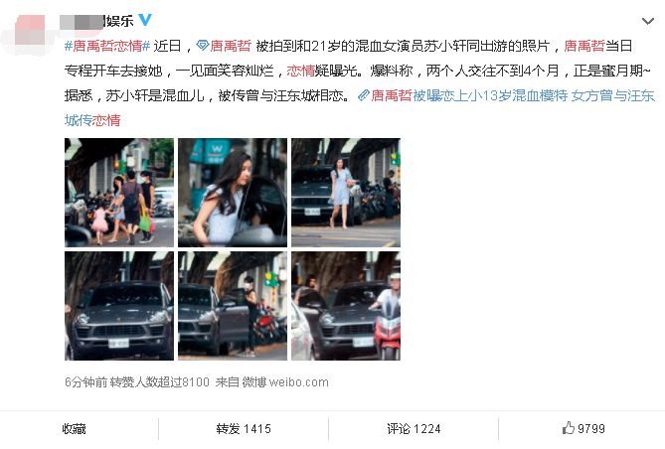This screenshot has width=665, height=449.
Task: Open photo with red scooter rider
Action: point(346,306)
